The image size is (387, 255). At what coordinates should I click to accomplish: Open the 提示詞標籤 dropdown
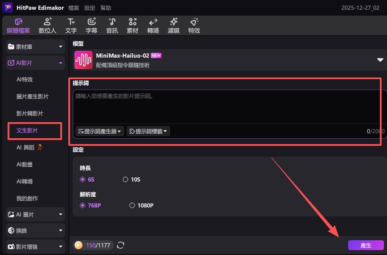(x=148, y=131)
